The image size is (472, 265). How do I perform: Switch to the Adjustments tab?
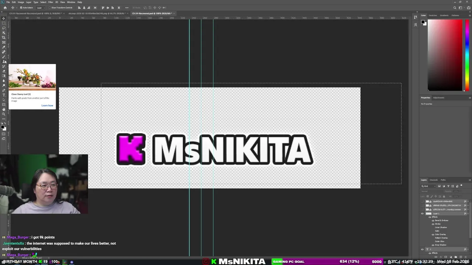[438, 98]
